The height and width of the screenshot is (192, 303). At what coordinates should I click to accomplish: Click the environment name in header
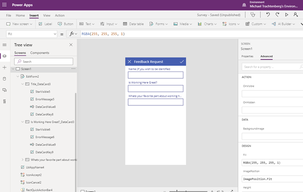(x=273, y=6)
